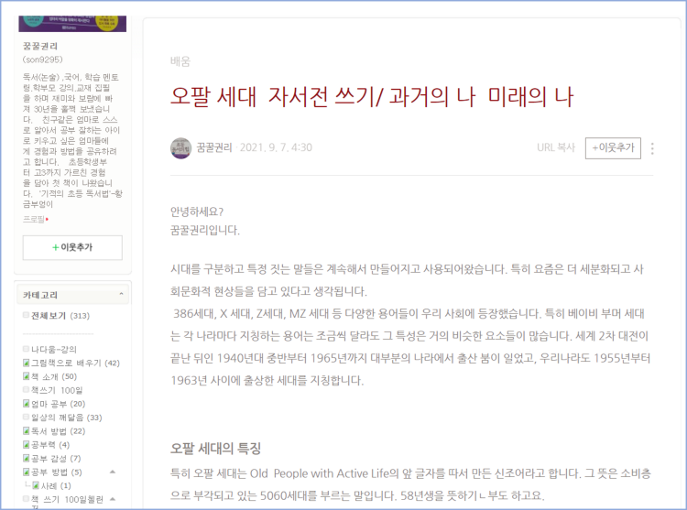
Task: Click the 공부력 category icon
Action: pos(27,445)
